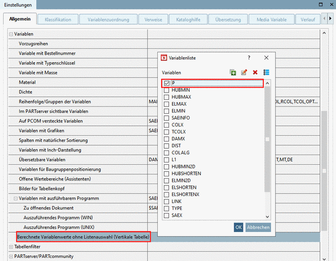Viewport: 336px width, 261px height.
Task: Collapse Variablen mit ausführbarem Programm node
Action: [x=16, y=198]
